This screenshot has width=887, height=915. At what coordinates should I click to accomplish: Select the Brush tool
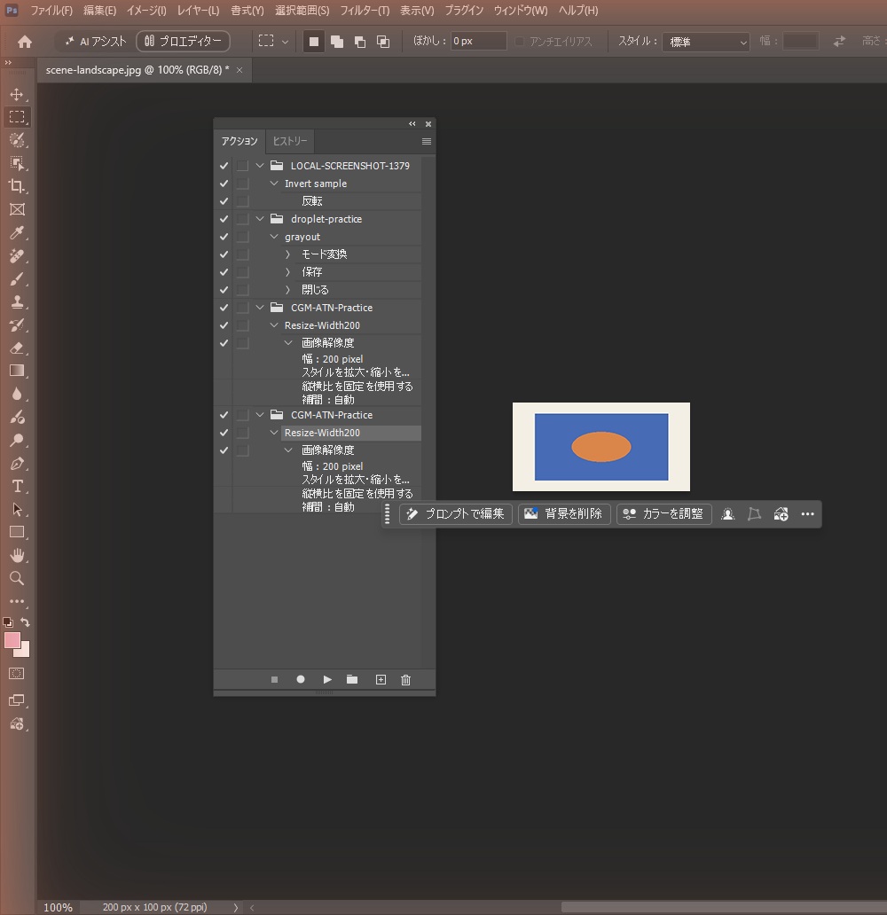[17, 279]
